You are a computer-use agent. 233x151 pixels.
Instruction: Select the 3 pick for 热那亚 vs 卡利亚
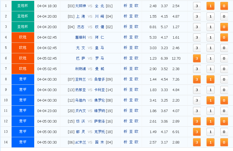point(197,90)
